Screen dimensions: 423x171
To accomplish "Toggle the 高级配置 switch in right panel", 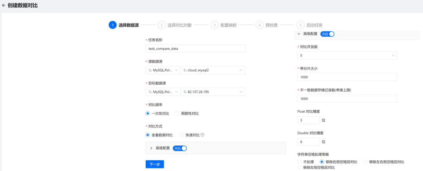I will point(327,34).
